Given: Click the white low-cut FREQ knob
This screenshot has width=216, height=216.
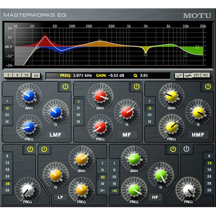Looking at the screenshot, I should tap(28, 190).
